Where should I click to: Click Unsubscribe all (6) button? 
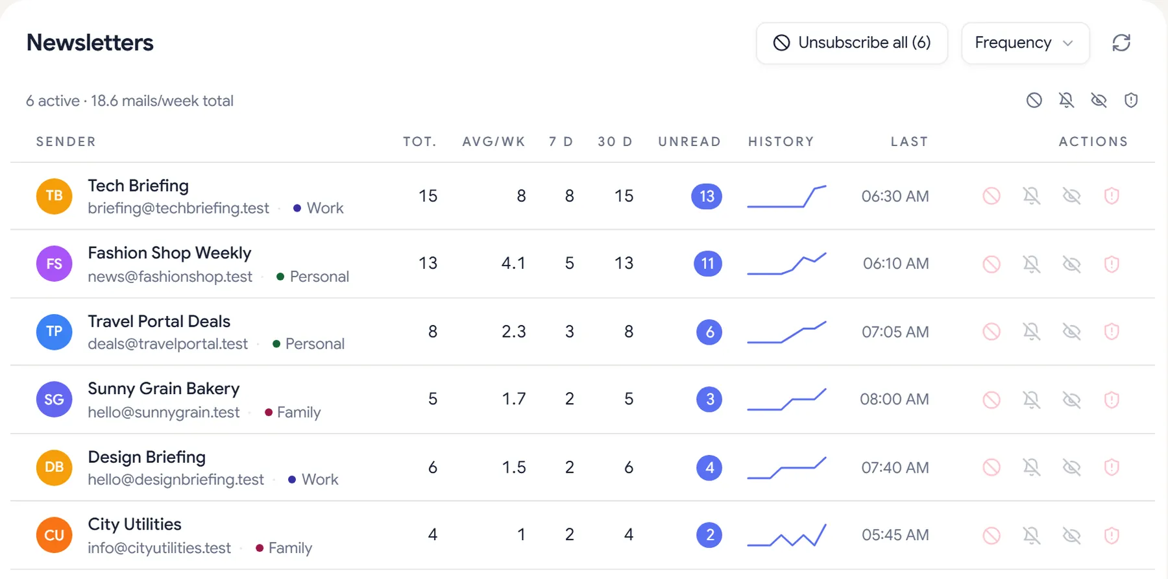[x=852, y=43]
